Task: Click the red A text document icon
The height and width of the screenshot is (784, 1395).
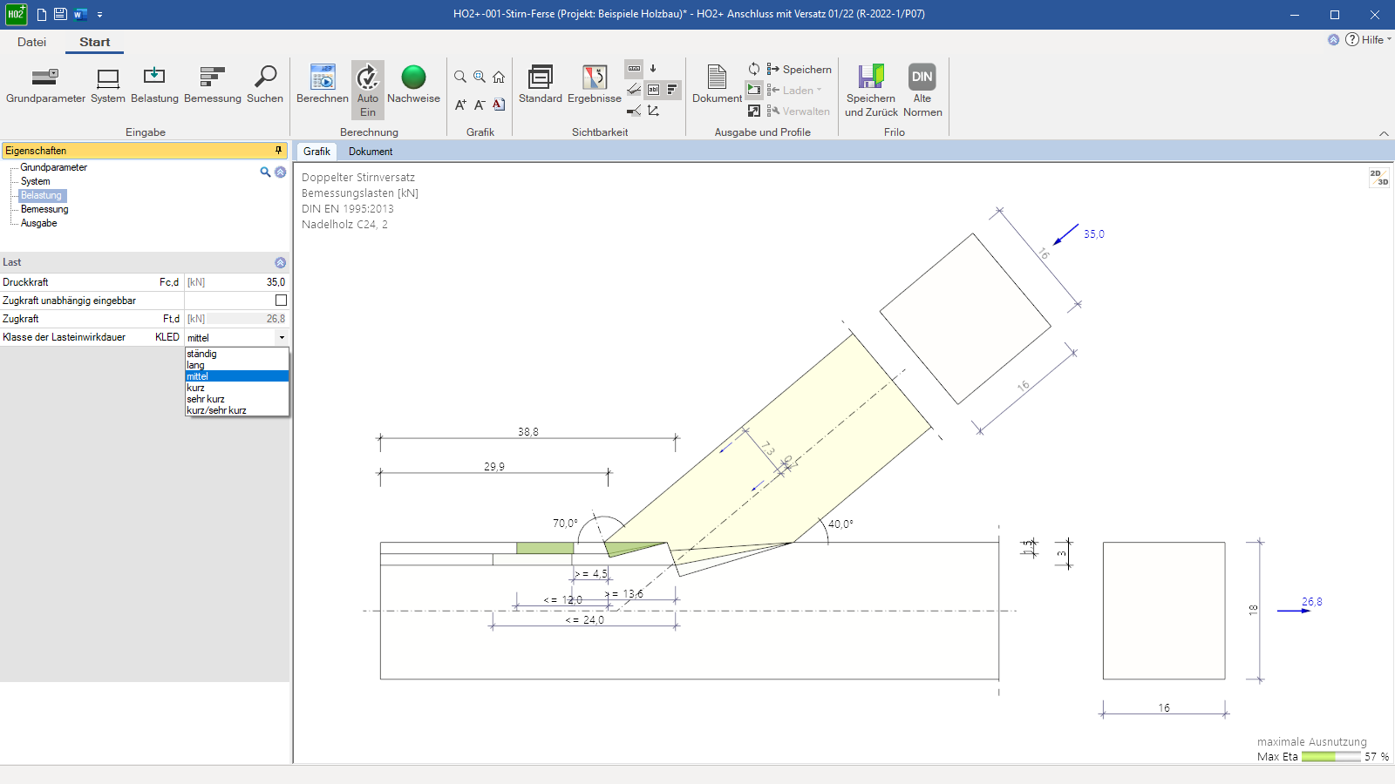Action: (x=499, y=105)
